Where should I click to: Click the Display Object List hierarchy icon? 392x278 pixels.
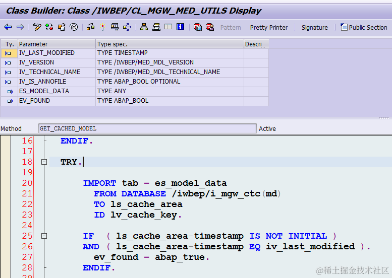[144, 27]
